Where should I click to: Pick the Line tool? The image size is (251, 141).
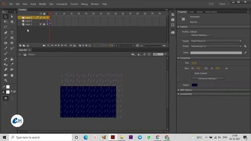5,38
